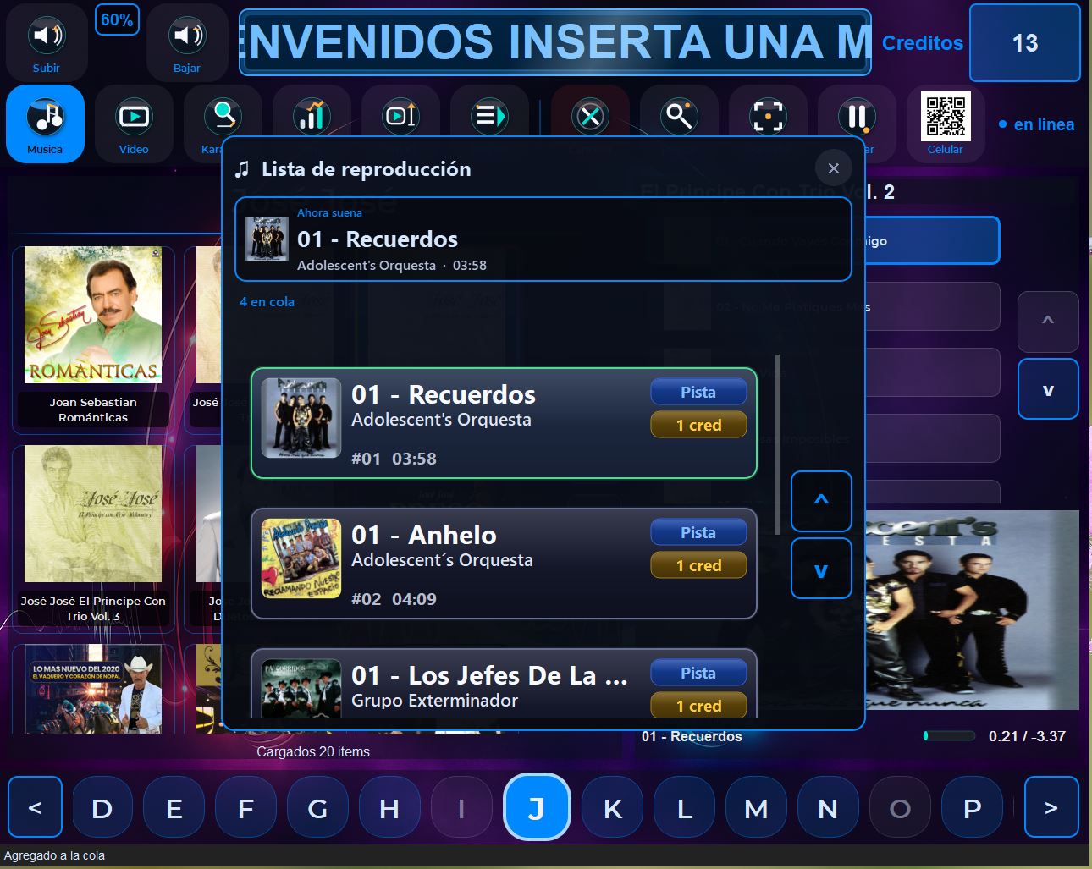Switch to the Video mode icon

(134, 124)
